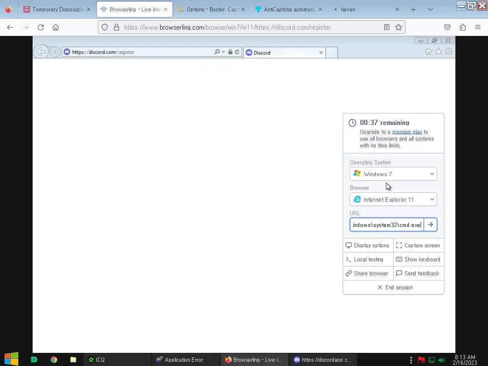This screenshot has height=366, width=488.
Task: Open a new Firefox tab
Action: click(x=413, y=10)
